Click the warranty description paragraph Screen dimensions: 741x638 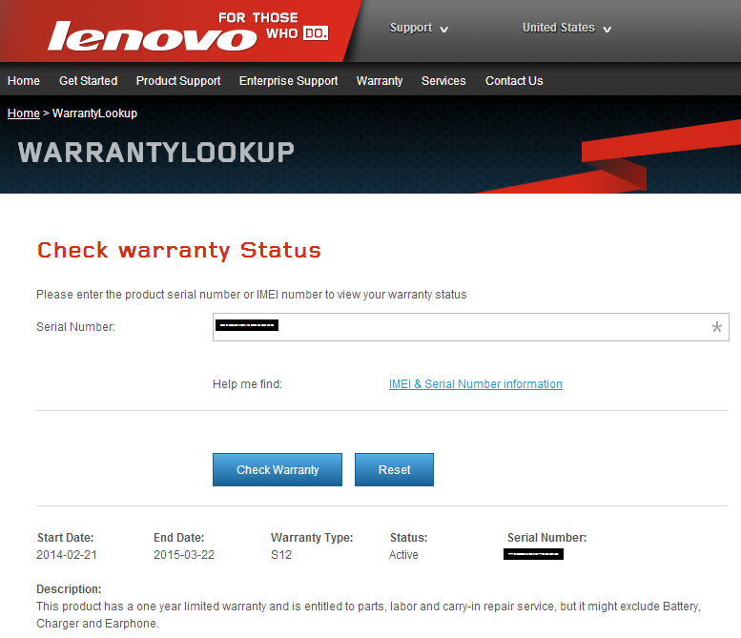pos(369,615)
